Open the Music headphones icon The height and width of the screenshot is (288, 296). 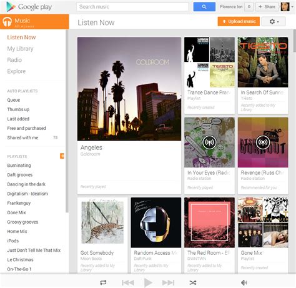pos(7,22)
